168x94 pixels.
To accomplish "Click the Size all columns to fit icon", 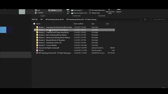I will click(x=72, y=13).
